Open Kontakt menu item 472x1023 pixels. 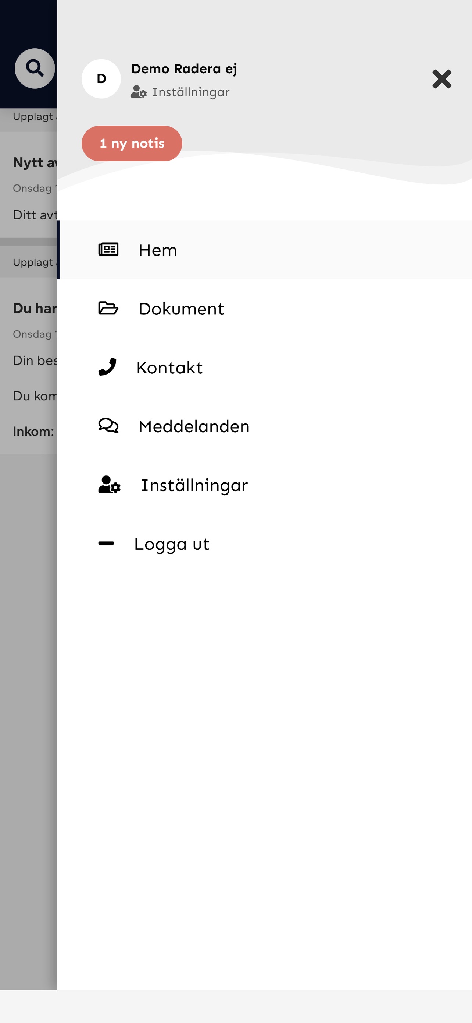[264, 368]
